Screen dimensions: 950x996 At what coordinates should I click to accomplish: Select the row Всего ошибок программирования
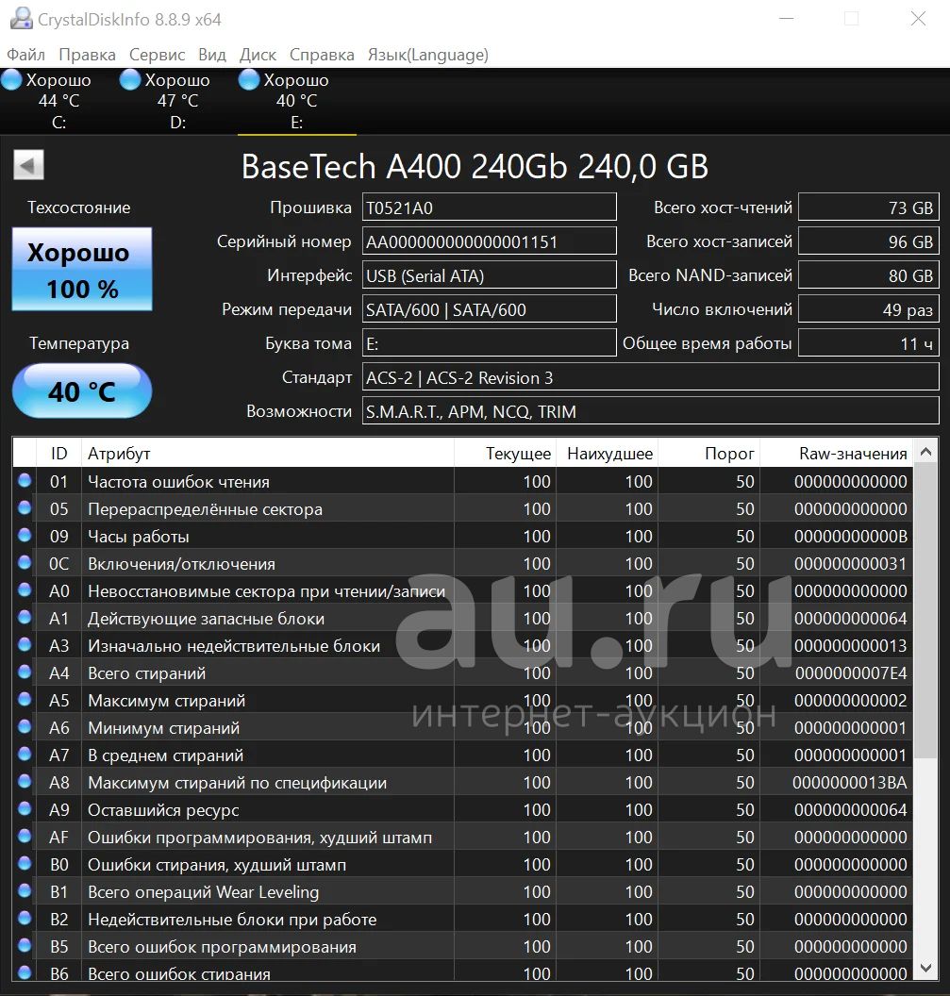coord(462,946)
